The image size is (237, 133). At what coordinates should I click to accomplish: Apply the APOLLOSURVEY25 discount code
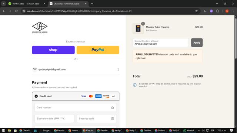(x=197, y=42)
